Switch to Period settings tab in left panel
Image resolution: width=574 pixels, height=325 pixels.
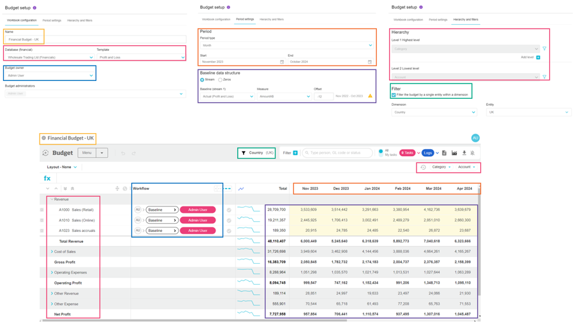pyautogui.click(x=52, y=20)
